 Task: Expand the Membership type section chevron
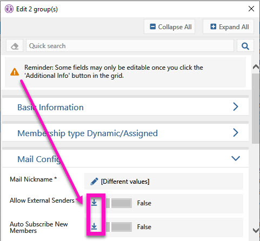pos(236,133)
